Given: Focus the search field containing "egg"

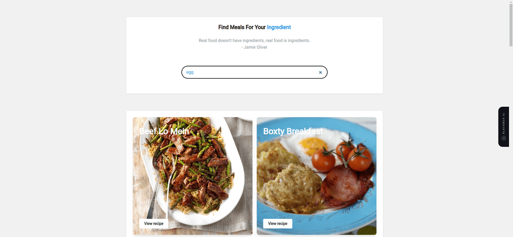Looking at the screenshot, I should pos(254,72).
